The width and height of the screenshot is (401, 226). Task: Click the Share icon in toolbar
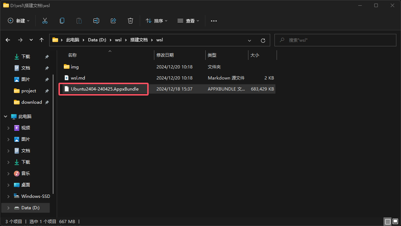coord(113,21)
